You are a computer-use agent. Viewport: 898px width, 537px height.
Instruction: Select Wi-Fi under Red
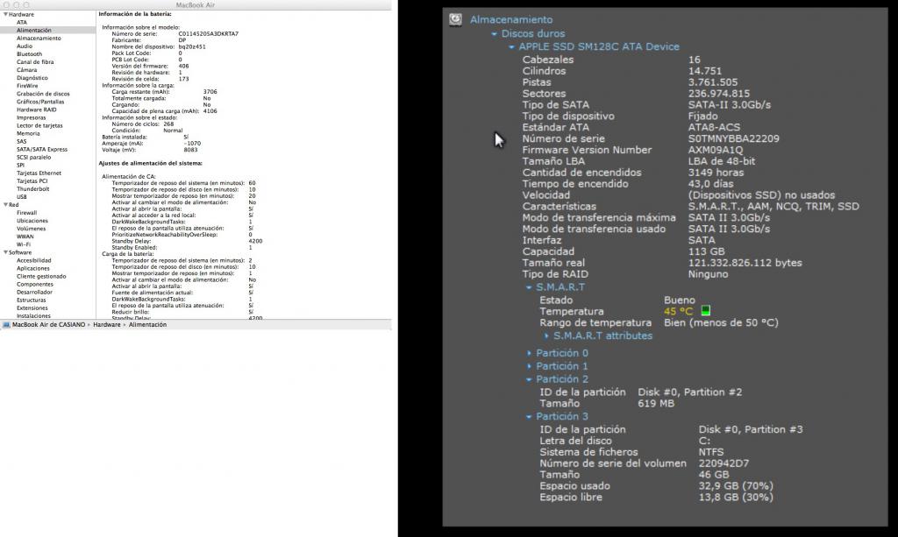pyautogui.click(x=24, y=244)
